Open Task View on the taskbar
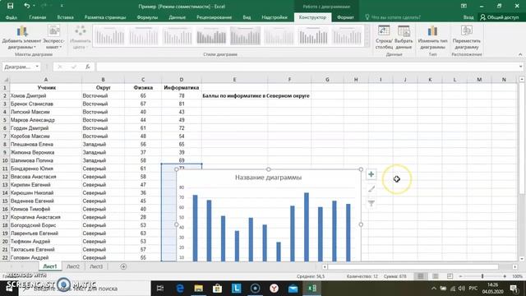The width and height of the screenshot is (526, 296). click(160, 289)
